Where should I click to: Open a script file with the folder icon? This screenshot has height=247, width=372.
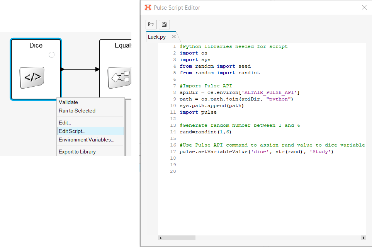tap(151, 24)
